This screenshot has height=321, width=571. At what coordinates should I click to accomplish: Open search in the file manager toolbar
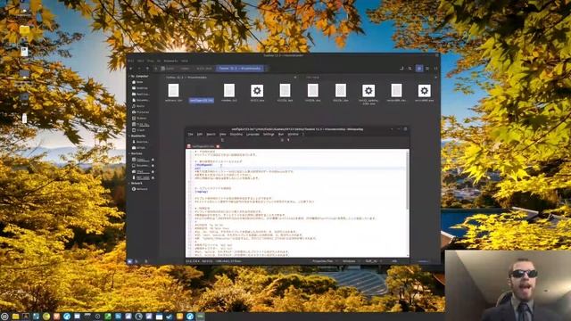pos(410,68)
